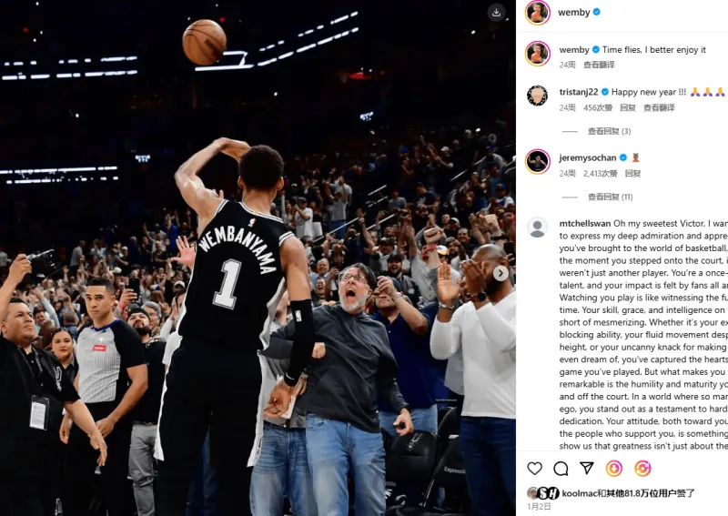The width and height of the screenshot is (728, 516).
Task: Share the post via paper plane icon
Action: point(587,468)
